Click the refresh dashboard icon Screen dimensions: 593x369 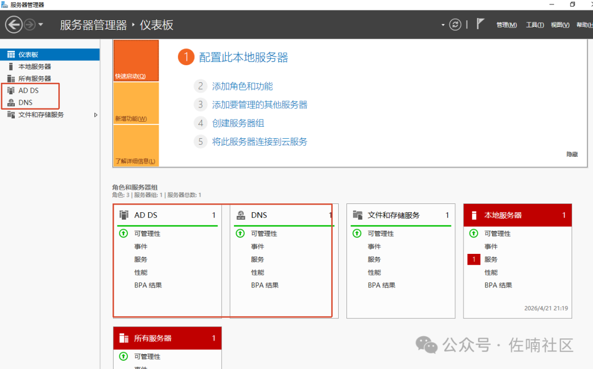click(455, 25)
